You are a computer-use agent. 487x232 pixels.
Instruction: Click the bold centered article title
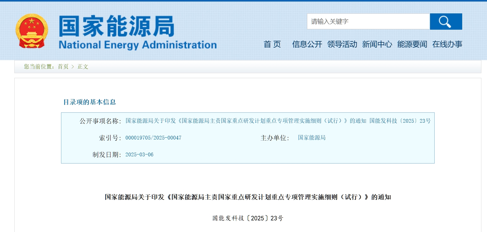pos(248,197)
